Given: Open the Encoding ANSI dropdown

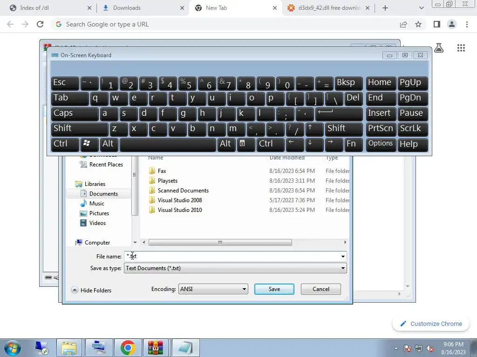Looking at the screenshot, I should (213, 289).
